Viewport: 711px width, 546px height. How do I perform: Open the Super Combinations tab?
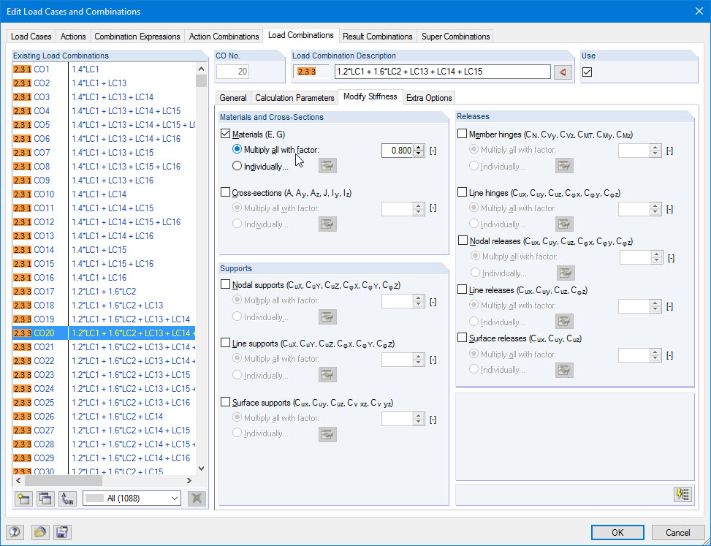tap(456, 37)
